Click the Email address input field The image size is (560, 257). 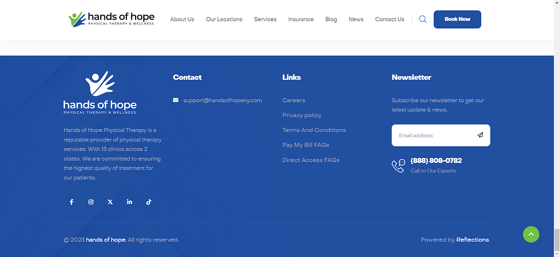coord(432,135)
